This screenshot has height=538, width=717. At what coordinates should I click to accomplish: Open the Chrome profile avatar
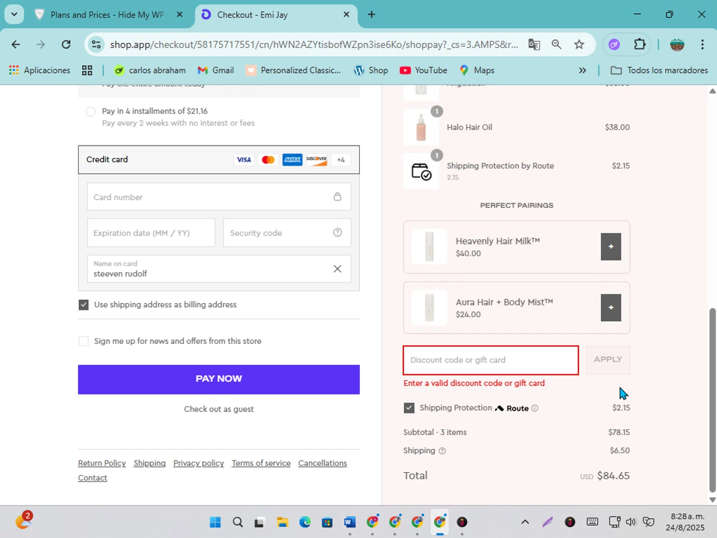pos(677,44)
